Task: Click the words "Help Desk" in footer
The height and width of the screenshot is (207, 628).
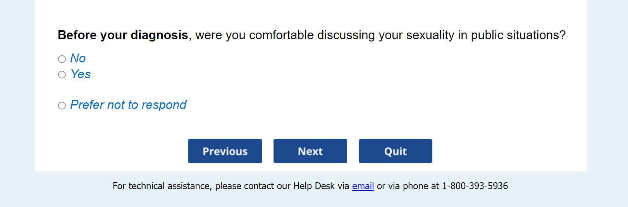Action: tap(313, 186)
